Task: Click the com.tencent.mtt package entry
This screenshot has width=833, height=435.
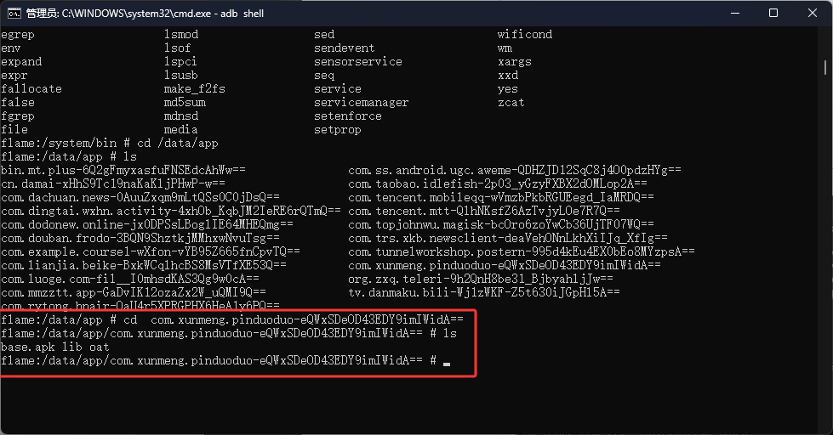Action: click(484, 212)
